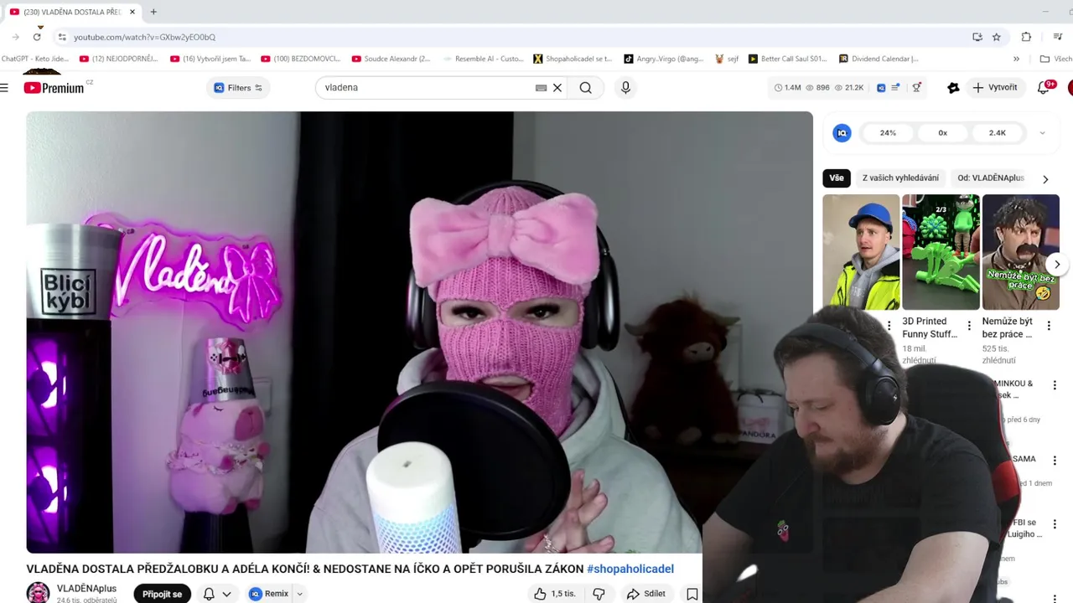
Task: Open the vidIQ Filters button
Action: coord(238,88)
